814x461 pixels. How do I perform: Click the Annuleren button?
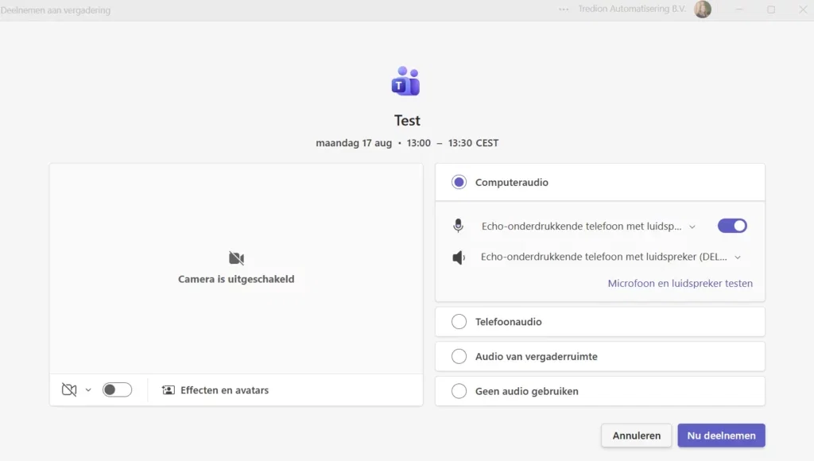coord(637,436)
